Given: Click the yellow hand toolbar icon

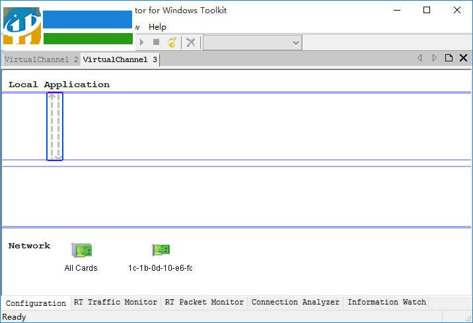Looking at the screenshot, I should click(x=172, y=42).
